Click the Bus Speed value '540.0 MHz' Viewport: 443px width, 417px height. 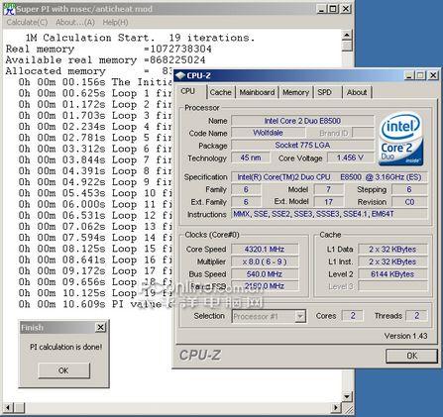(x=265, y=274)
